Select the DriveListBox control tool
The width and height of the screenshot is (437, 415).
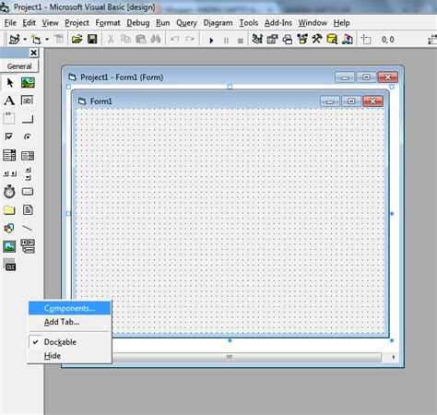pos(28,192)
